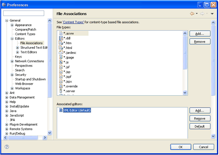
Task: Select Compare/Patch in preferences tree
Action: click(25, 30)
